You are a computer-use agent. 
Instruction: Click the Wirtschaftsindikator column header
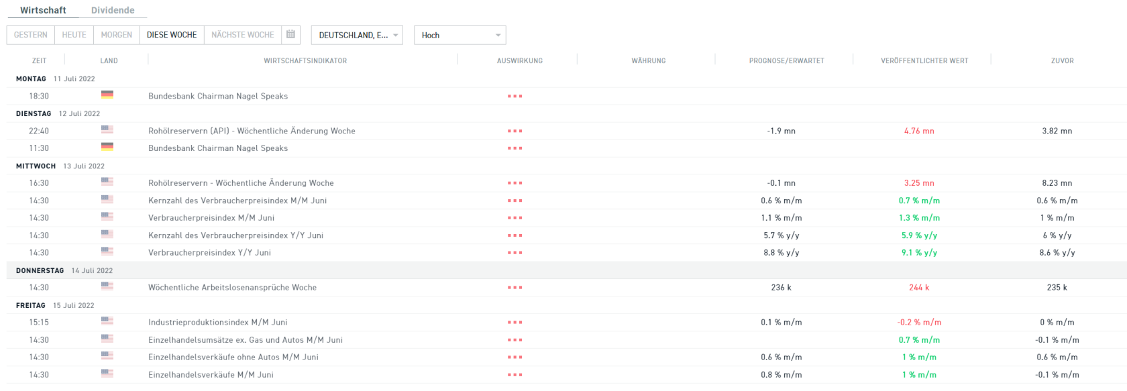[305, 60]
